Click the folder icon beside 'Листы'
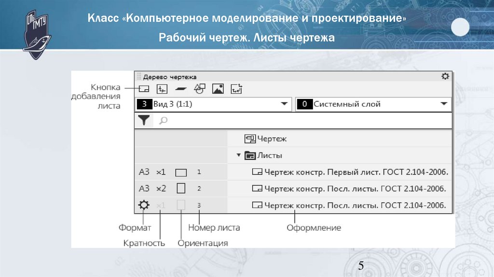The image size is (494, 277). click(250, 155)
